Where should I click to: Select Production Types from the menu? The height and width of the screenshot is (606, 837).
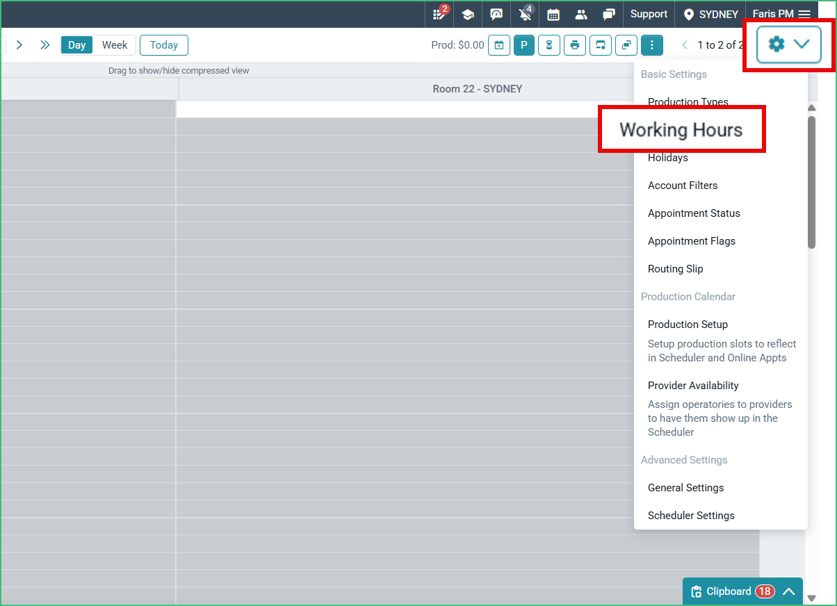688,102
